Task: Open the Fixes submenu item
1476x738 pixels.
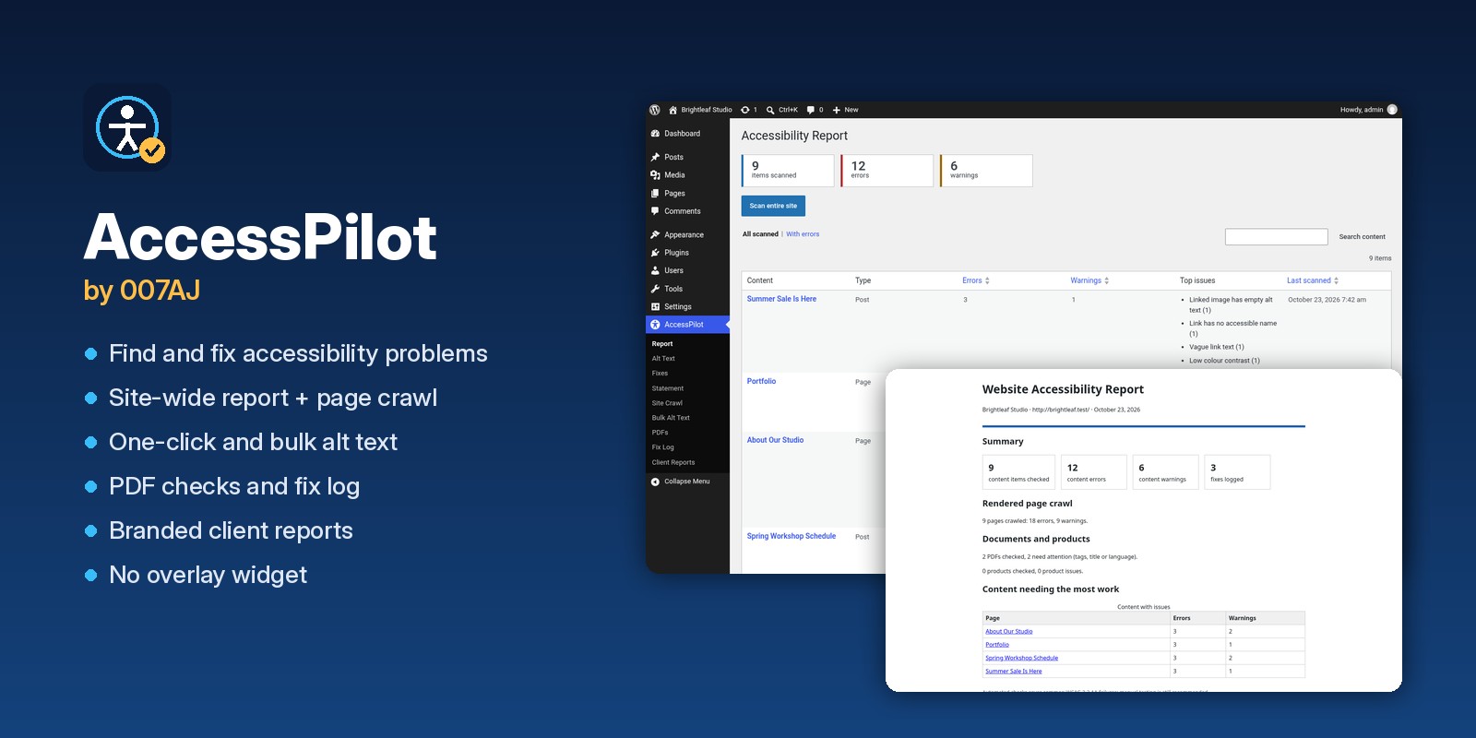Action: (660, 374)
